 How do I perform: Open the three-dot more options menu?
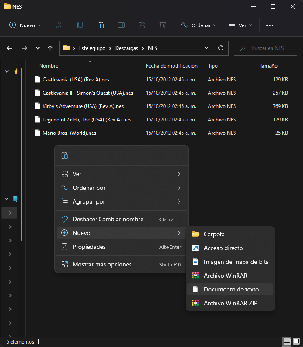click(x=269, y=25)
